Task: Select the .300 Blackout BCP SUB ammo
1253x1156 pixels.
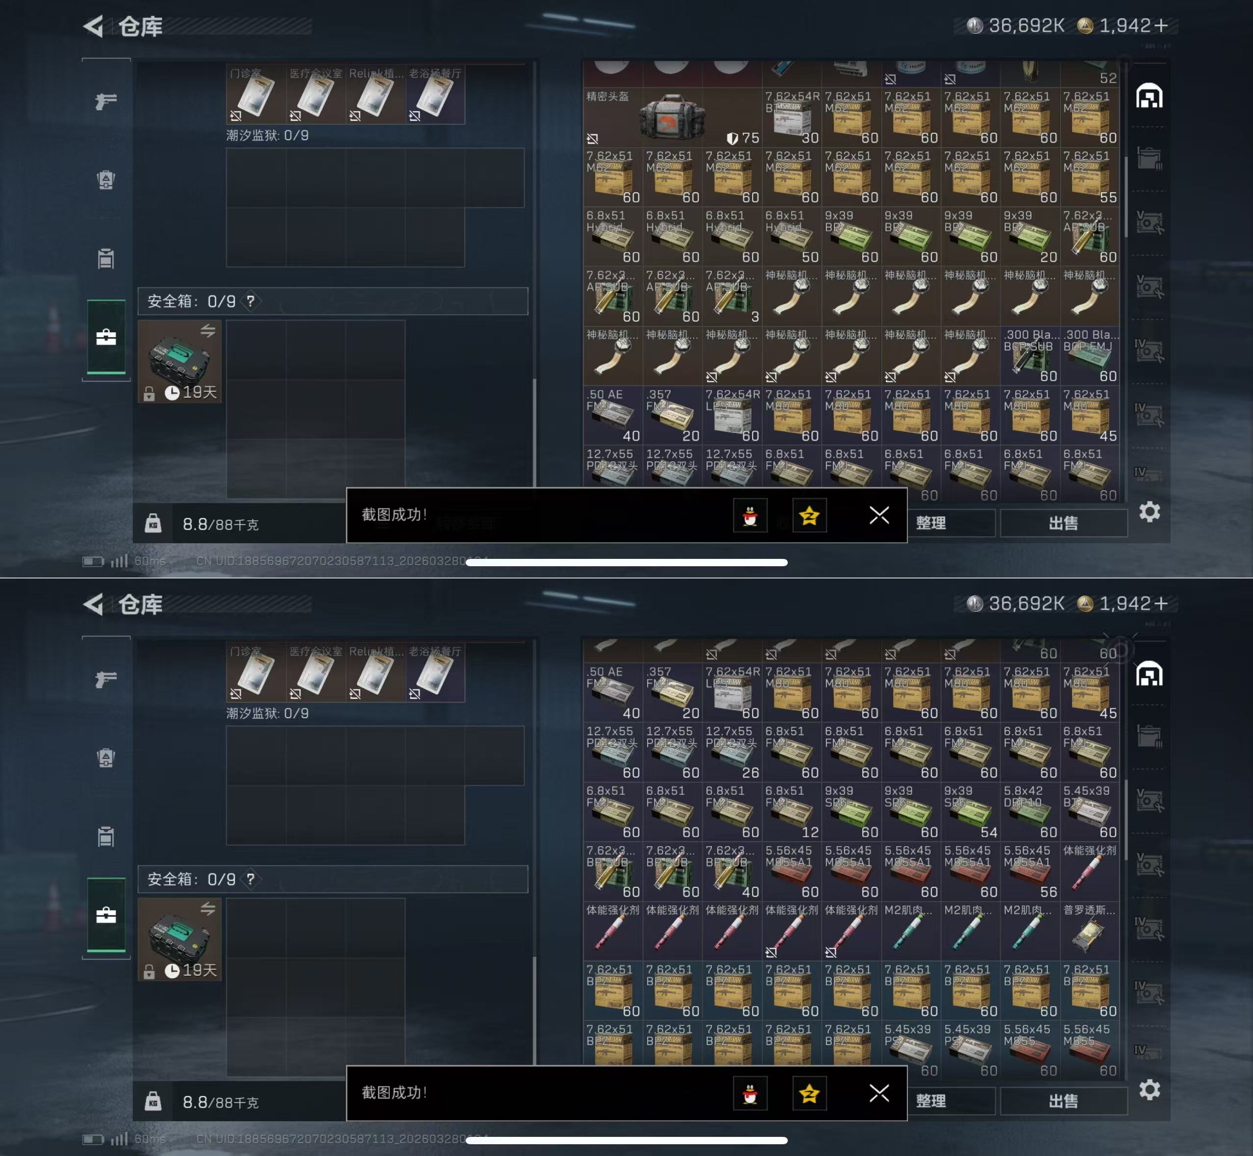Action: (x=1030, y=355)
